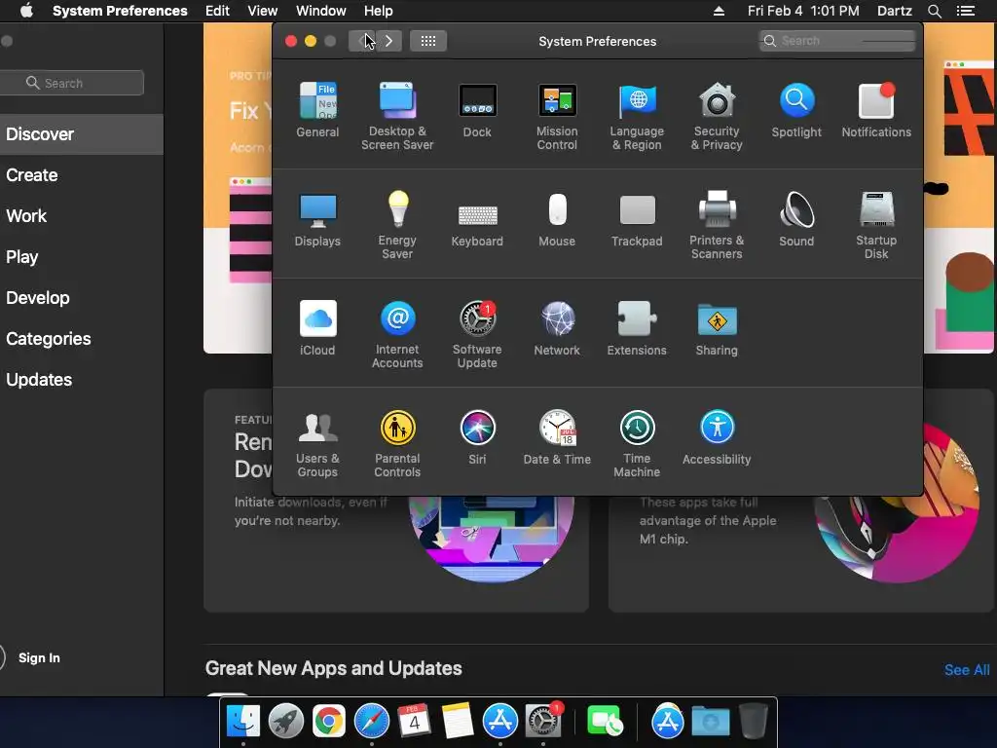
Task: Open Safari from the Dock
Action: (x=372, y=722)
